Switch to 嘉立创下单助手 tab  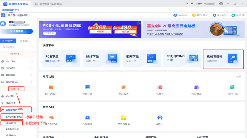pos(16,4)
